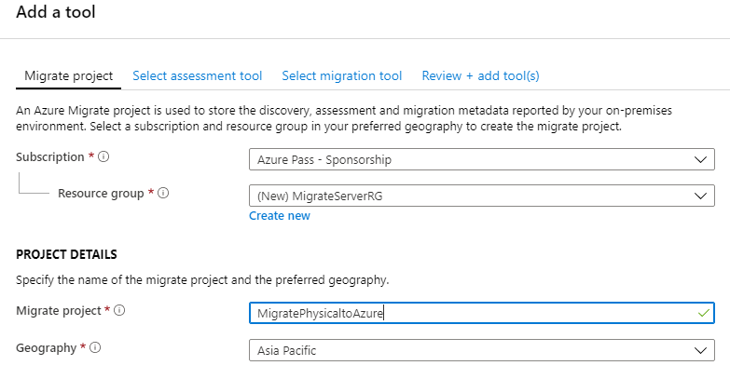Screen dimensions: 730x379
Task: Click the Migrate project info icon
Action: tap(119, 310)
